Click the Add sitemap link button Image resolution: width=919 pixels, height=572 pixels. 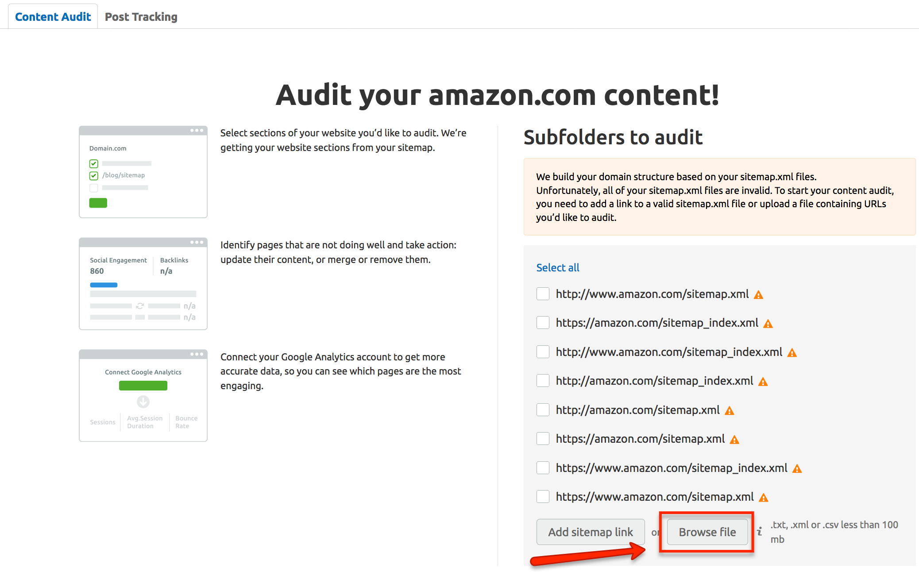[591, 532]
